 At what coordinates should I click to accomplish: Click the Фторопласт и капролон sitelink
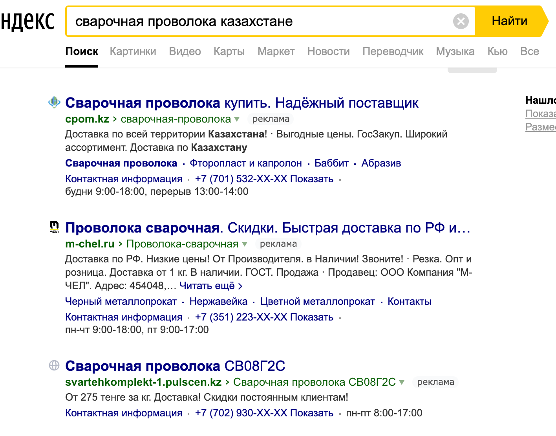tap(245, 163)
